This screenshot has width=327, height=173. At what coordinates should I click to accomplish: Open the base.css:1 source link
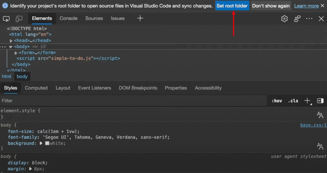(313, 125)
